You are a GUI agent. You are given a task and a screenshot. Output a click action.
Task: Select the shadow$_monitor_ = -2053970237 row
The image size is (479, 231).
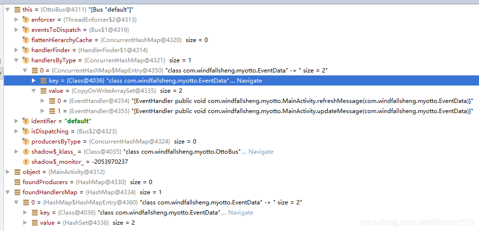pos(79,161)
